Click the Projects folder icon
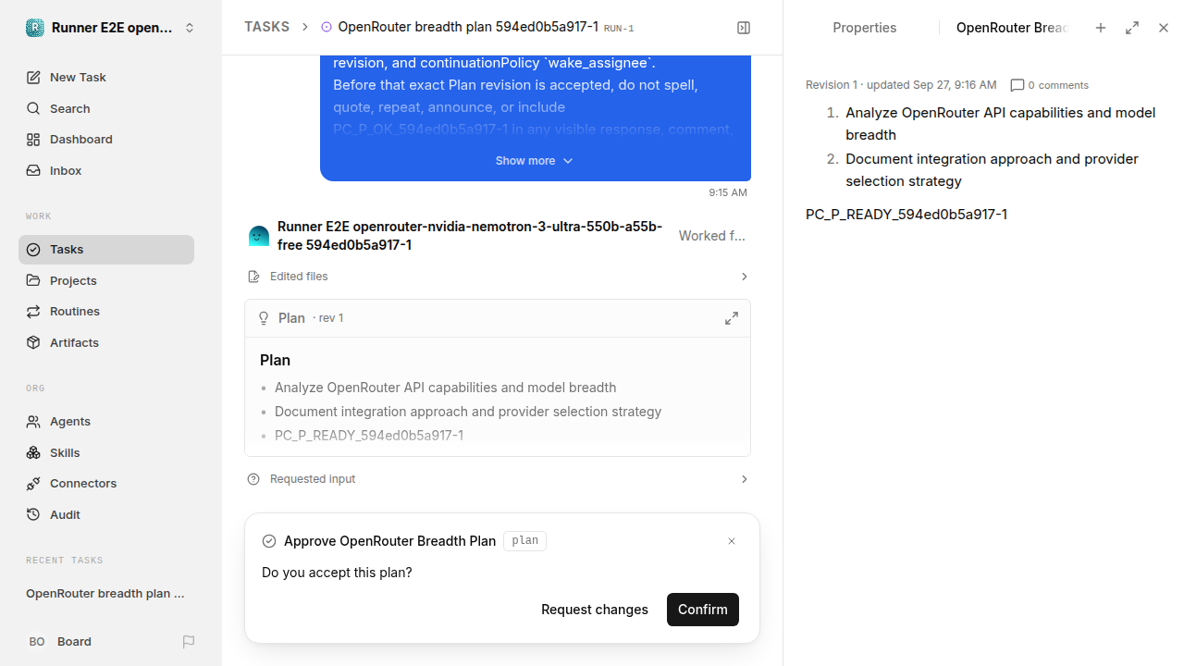Image resolution: width=1184 pixels, height=666 pixels. coord(33,280)
